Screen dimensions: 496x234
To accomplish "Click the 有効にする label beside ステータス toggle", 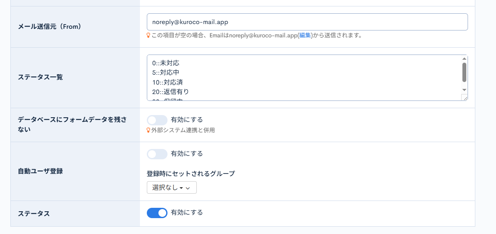I will coord(186,213).
